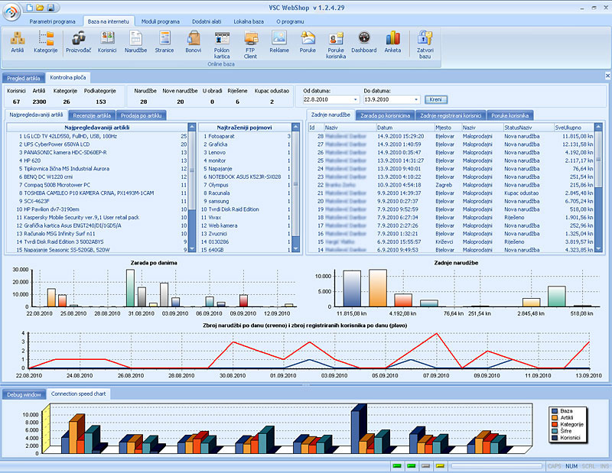
Task: Click the Baza legend color swatch
Action: pos(555,410)
